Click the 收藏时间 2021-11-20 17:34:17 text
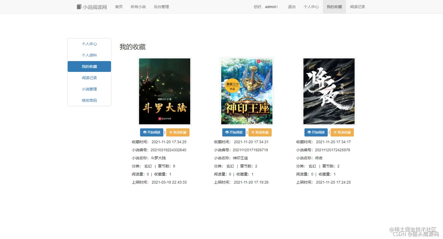 pyautogui.click(x=323, y=142)
